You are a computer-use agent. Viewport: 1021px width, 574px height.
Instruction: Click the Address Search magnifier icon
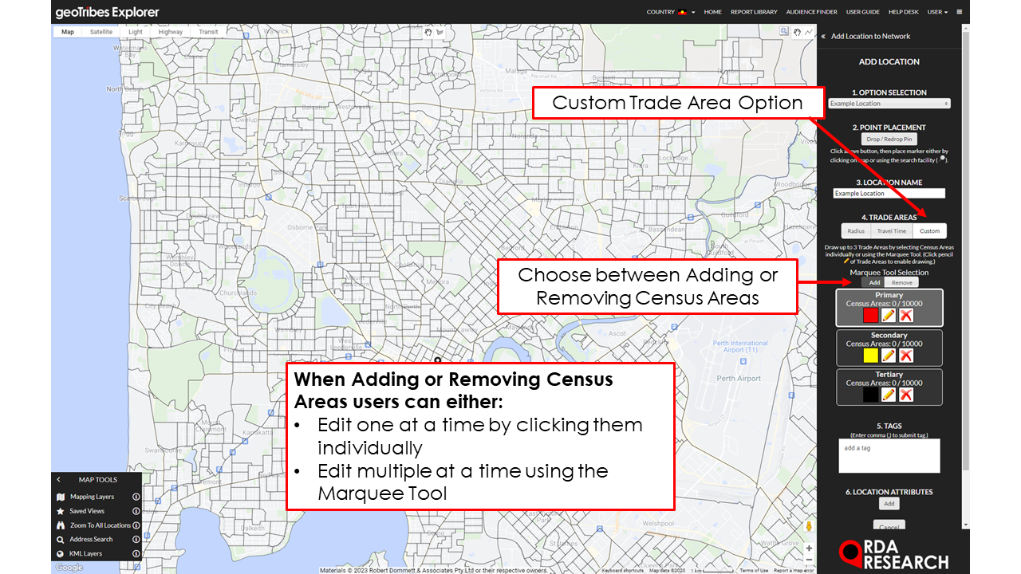click(60, 540)
